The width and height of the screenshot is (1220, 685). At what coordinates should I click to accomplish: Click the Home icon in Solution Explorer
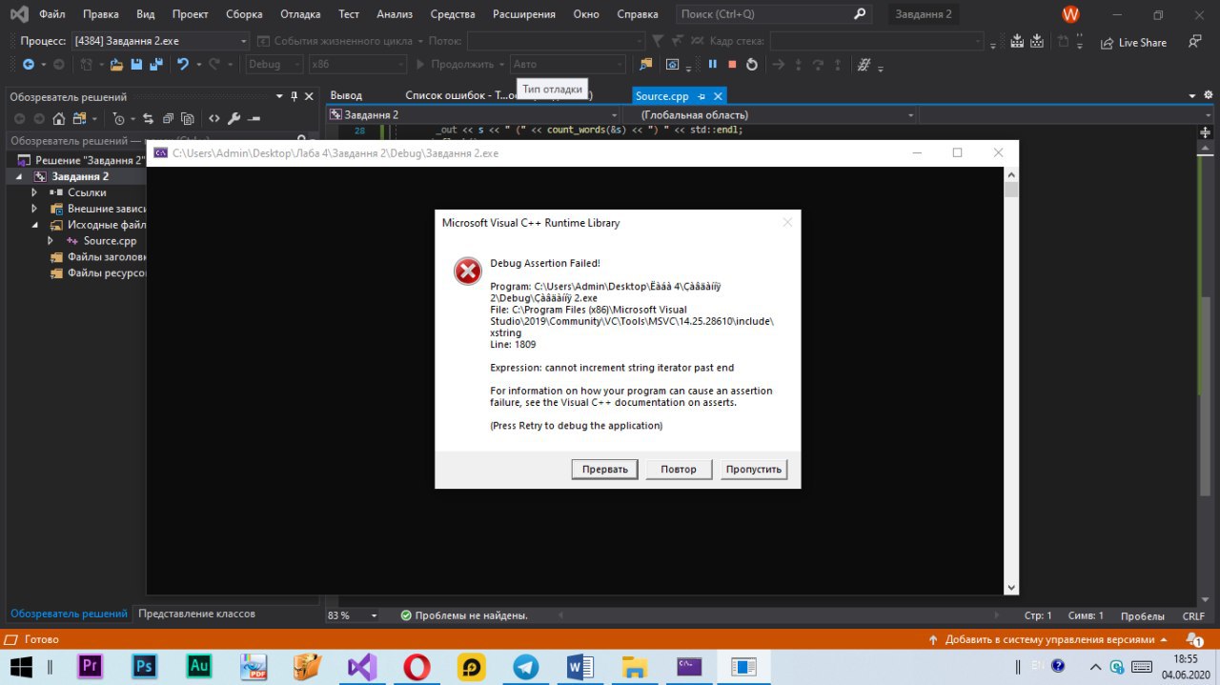pyautogui.click(x=59, y=119)
